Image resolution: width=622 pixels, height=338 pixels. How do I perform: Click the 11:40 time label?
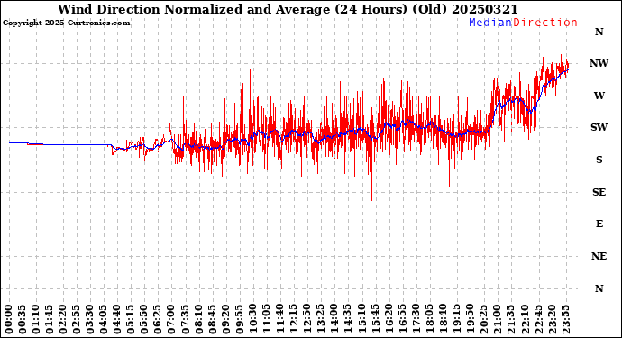[281, 319]
